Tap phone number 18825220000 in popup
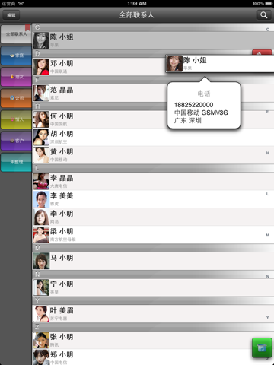 [193, 105]
